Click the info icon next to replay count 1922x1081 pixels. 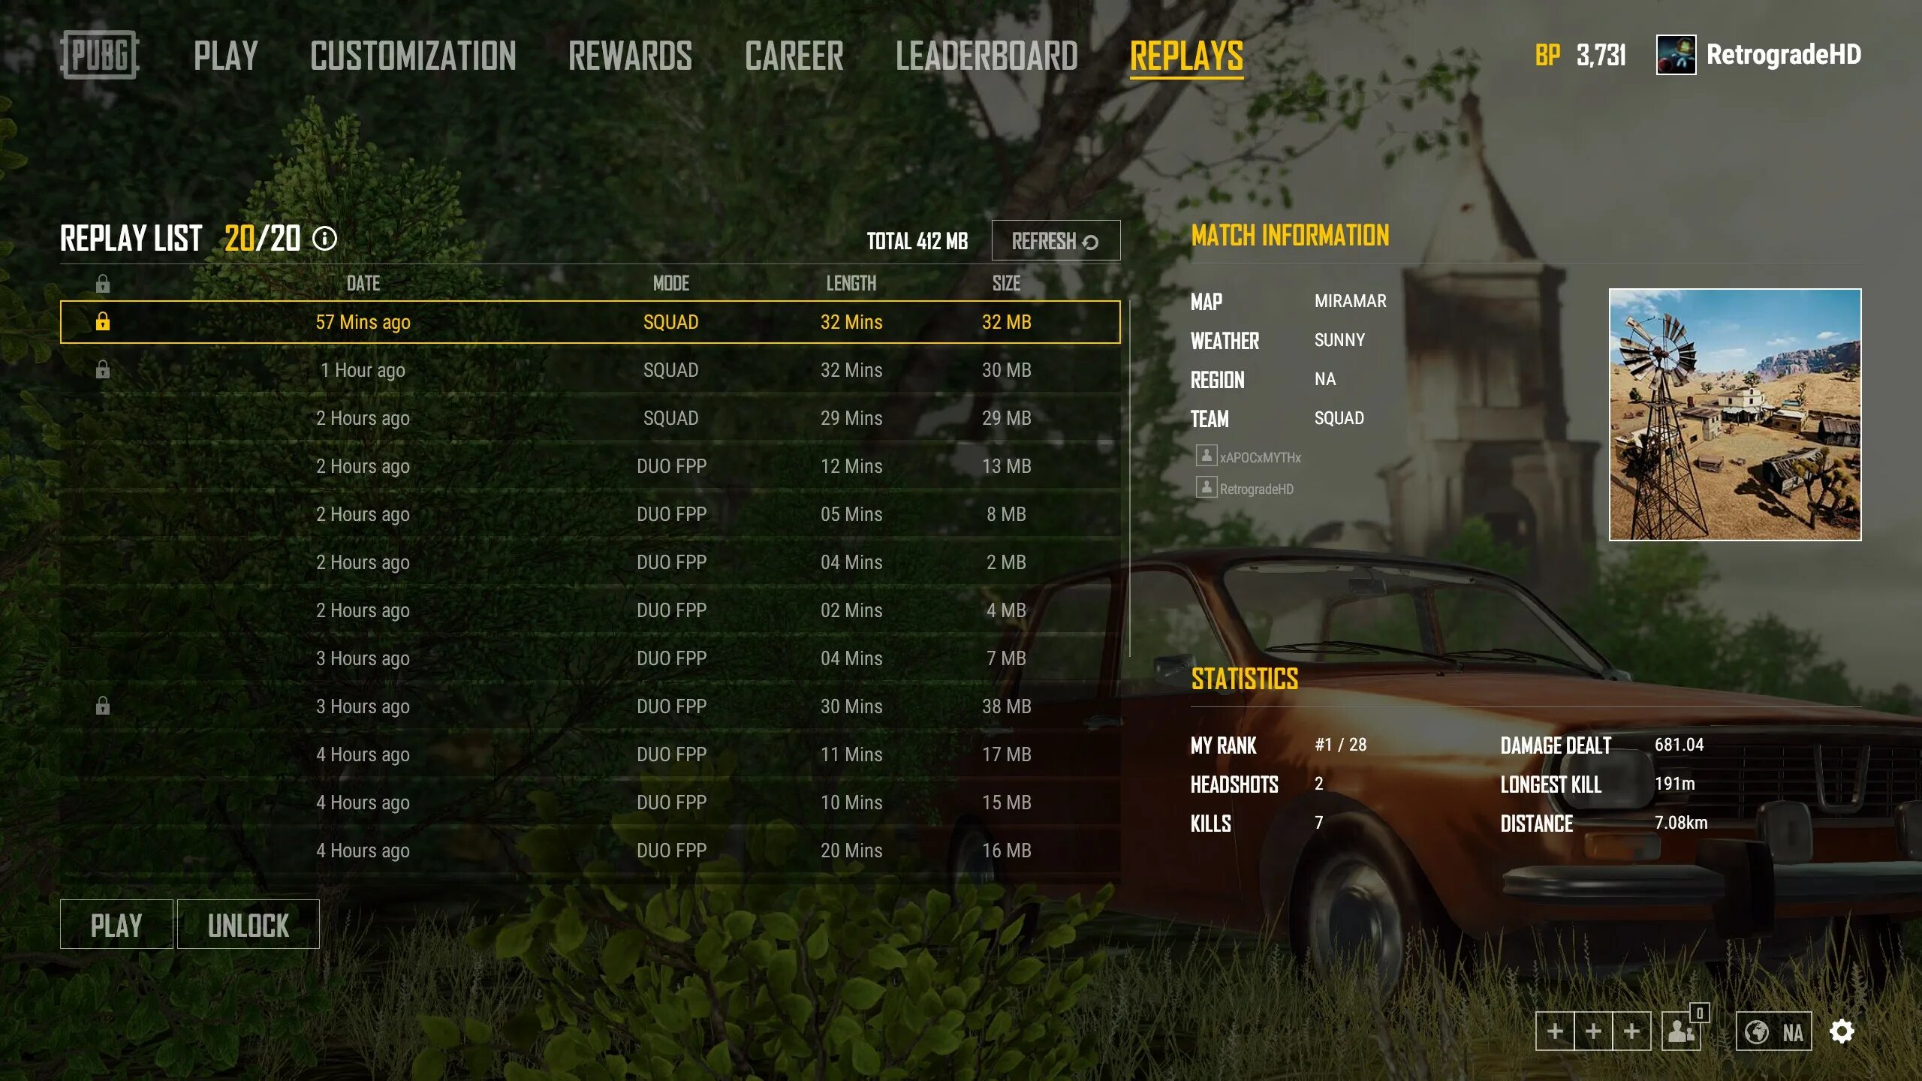[x=325, y=239]
